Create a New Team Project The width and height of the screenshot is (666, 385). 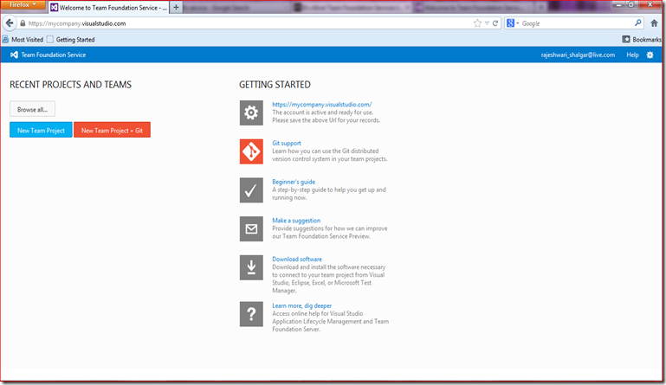point(41,131)
